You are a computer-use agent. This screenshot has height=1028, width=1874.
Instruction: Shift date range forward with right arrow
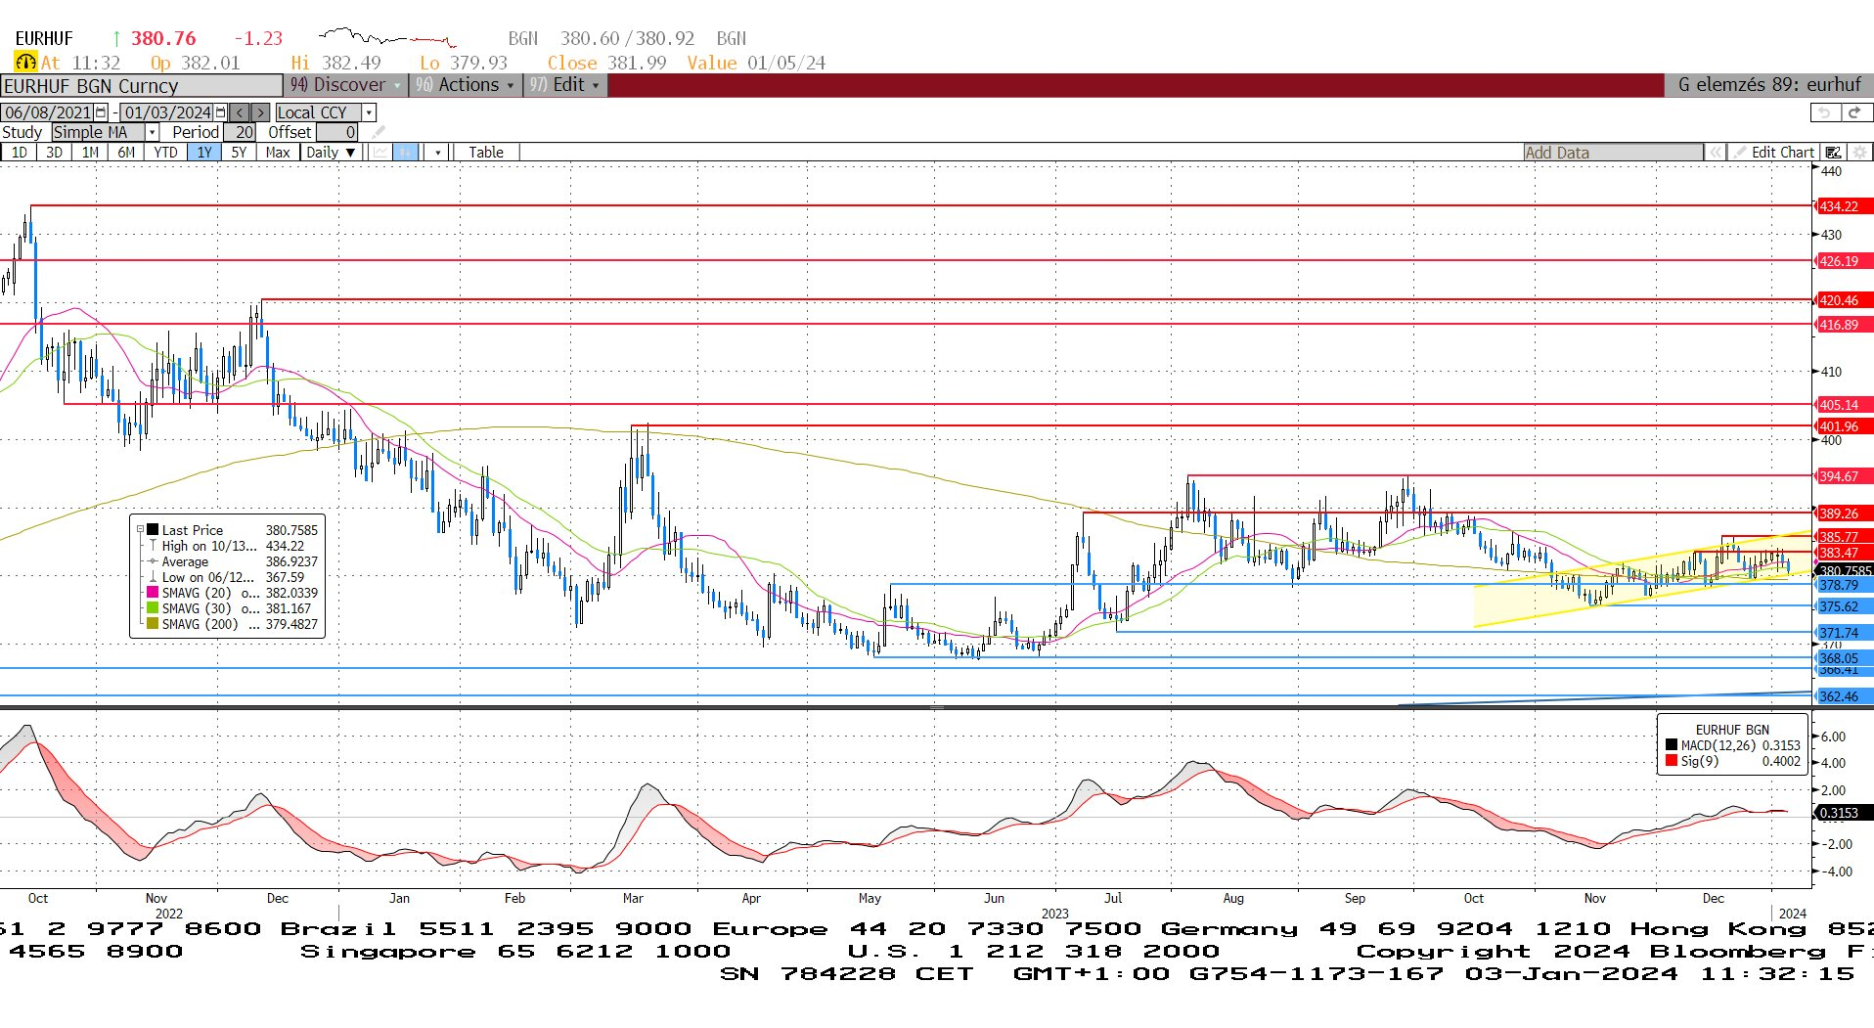click(260, 112)
